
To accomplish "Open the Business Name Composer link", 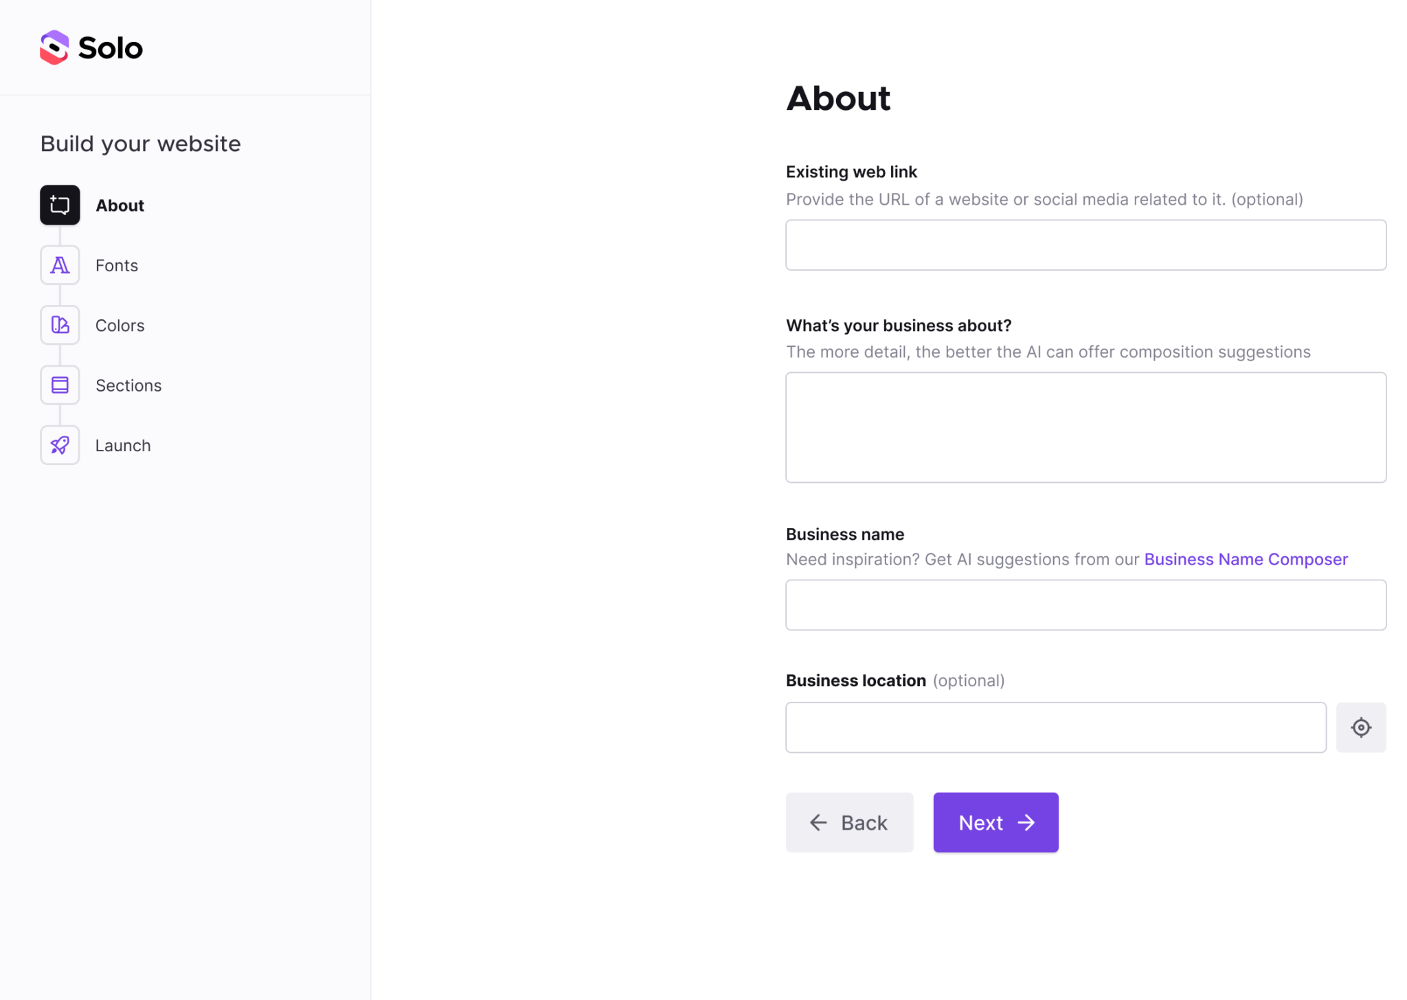I will tap(1246, 559).
